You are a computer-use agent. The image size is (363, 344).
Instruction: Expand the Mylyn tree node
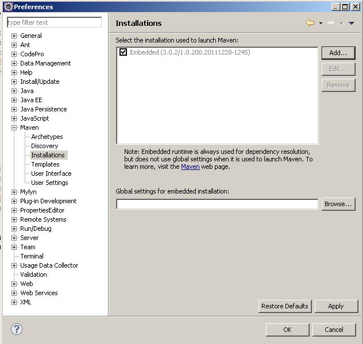coord(14,192)
